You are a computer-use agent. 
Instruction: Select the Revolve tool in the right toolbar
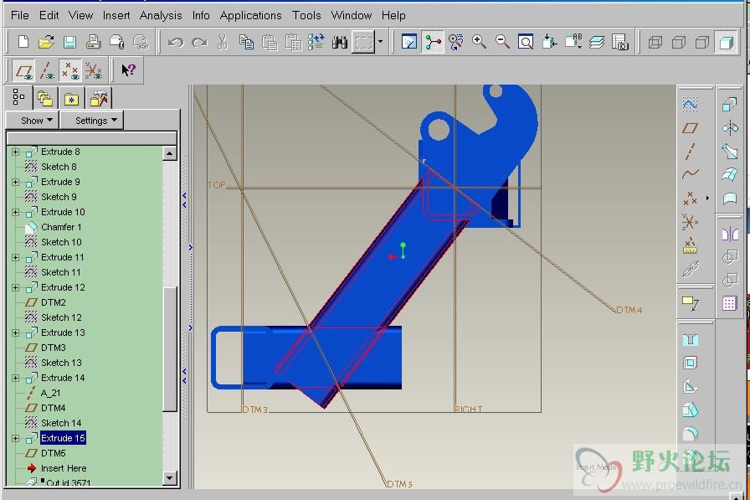729,128
